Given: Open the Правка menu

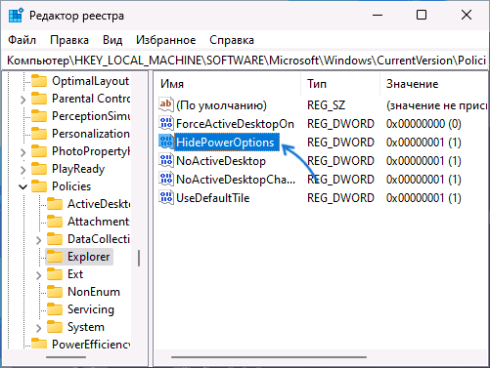Looking at the screenshot, I should click(x=69, y=40).
